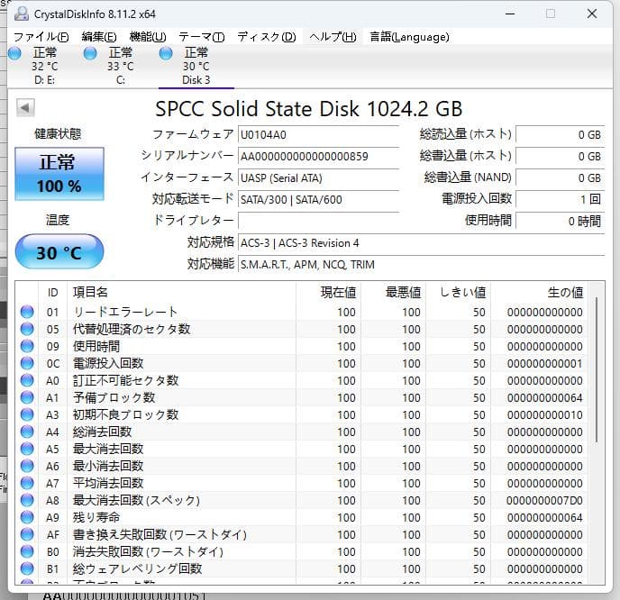Click the status orb for B0 消去失敗回数
This screenshot has height=600, width=620.
tap(27, 551)
